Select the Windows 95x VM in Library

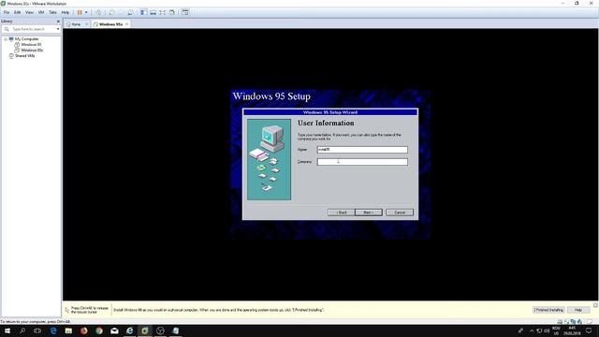coord(32,50)
